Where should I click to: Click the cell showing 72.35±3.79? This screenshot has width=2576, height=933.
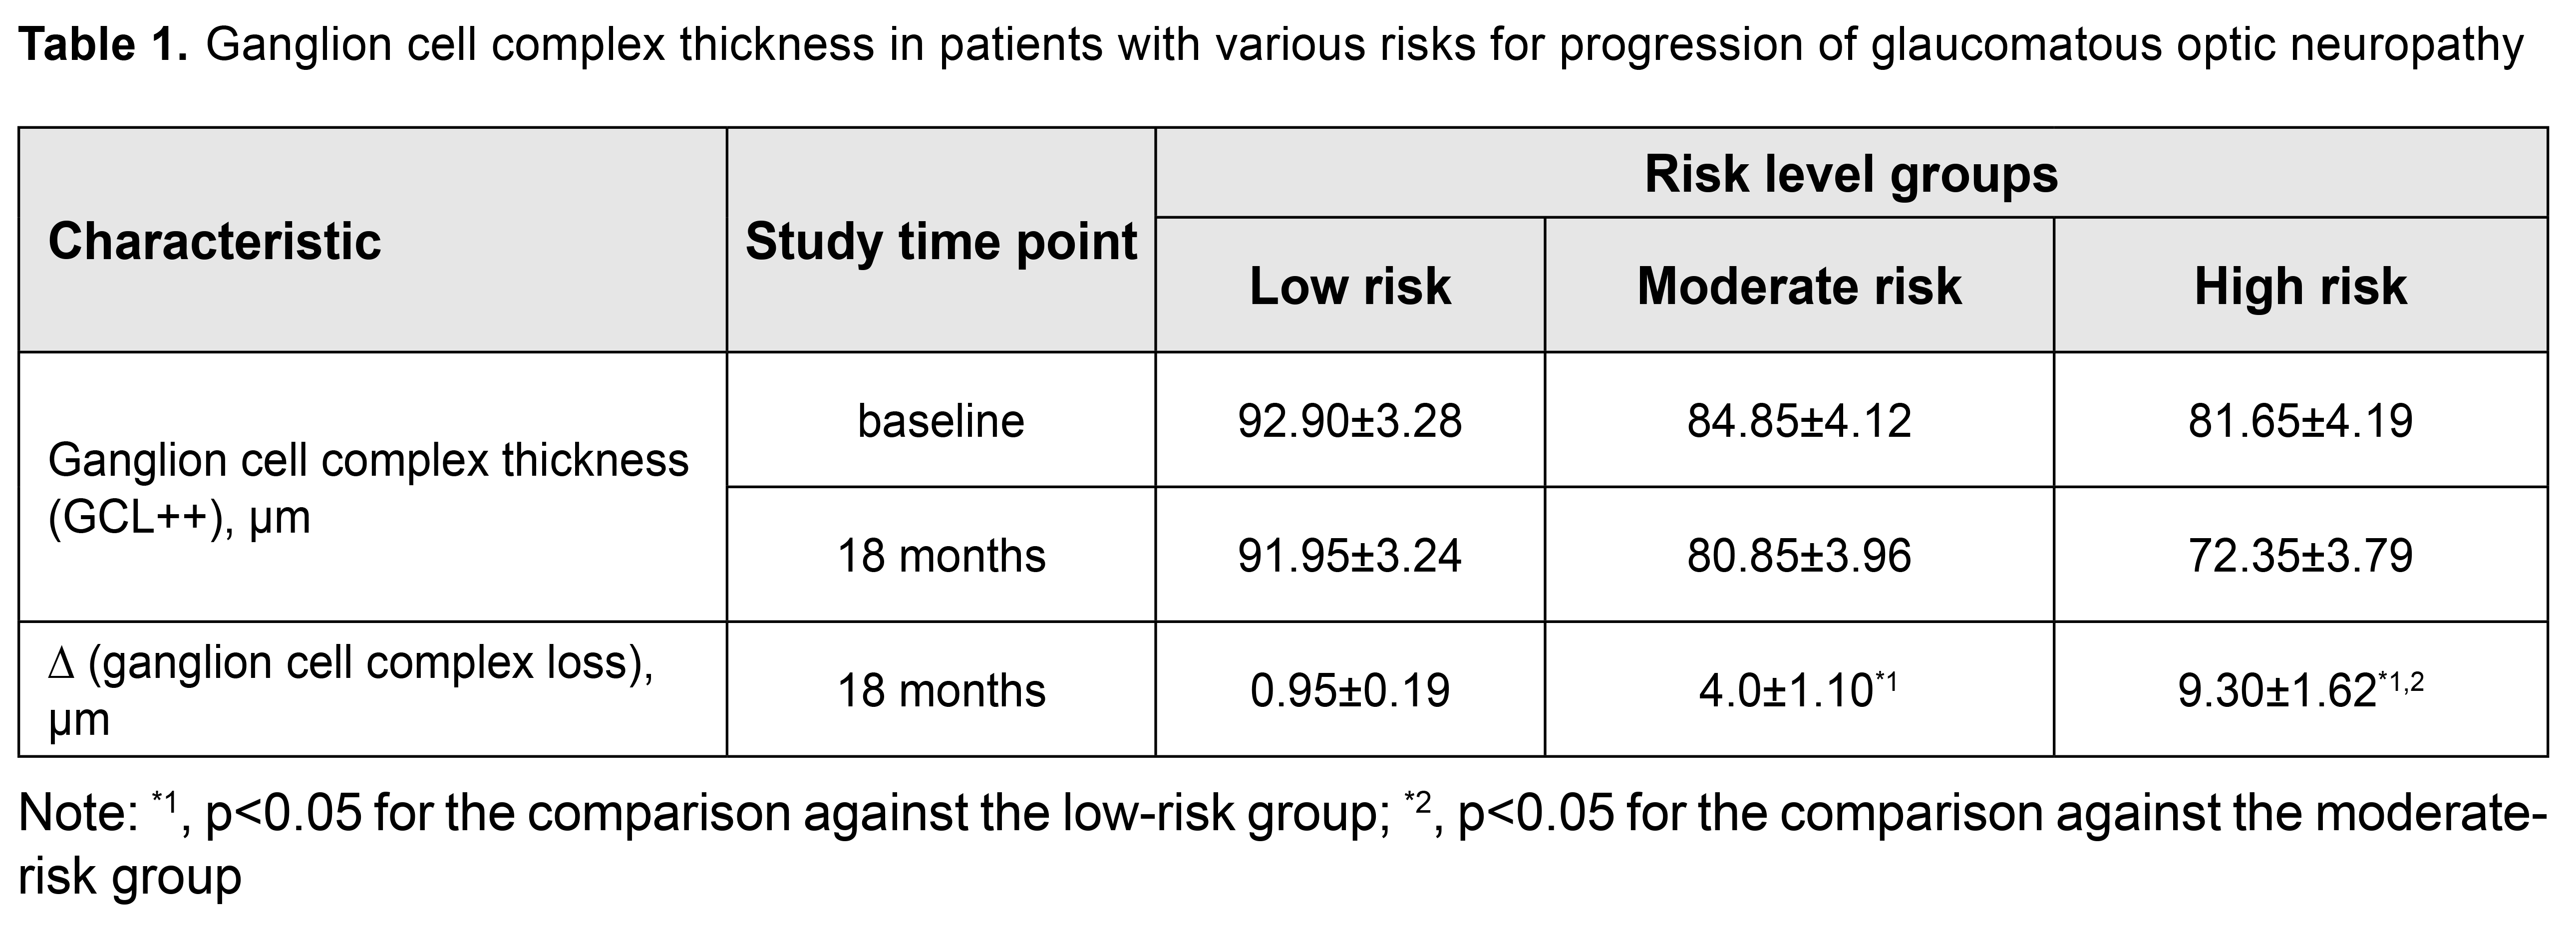click(x=2299, y=556)
